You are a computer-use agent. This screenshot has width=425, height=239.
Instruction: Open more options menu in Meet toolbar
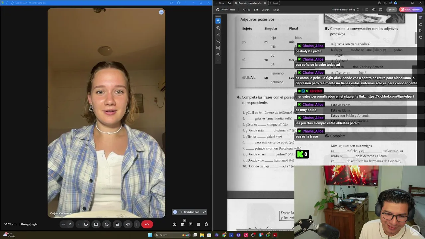pos(137,224)
